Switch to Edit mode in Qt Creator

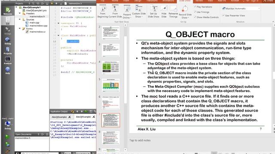(8, 21)
